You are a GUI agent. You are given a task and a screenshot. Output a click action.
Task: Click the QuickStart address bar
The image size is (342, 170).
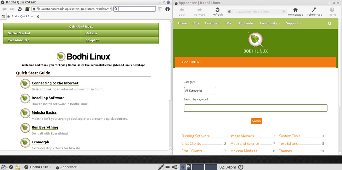click(72, 9)
